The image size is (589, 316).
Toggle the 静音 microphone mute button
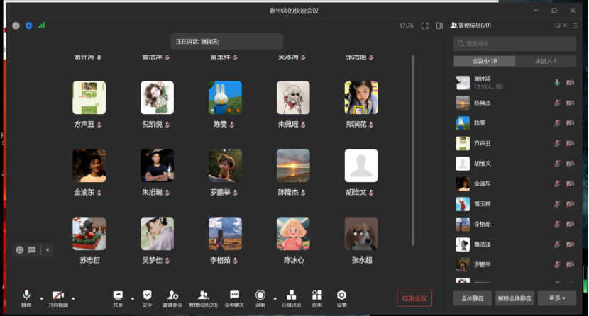(27, 295)
